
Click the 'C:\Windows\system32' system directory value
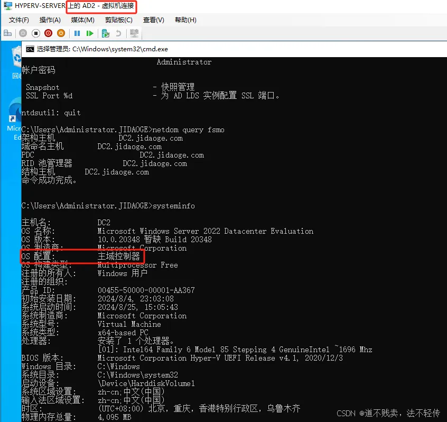(138, 375)
